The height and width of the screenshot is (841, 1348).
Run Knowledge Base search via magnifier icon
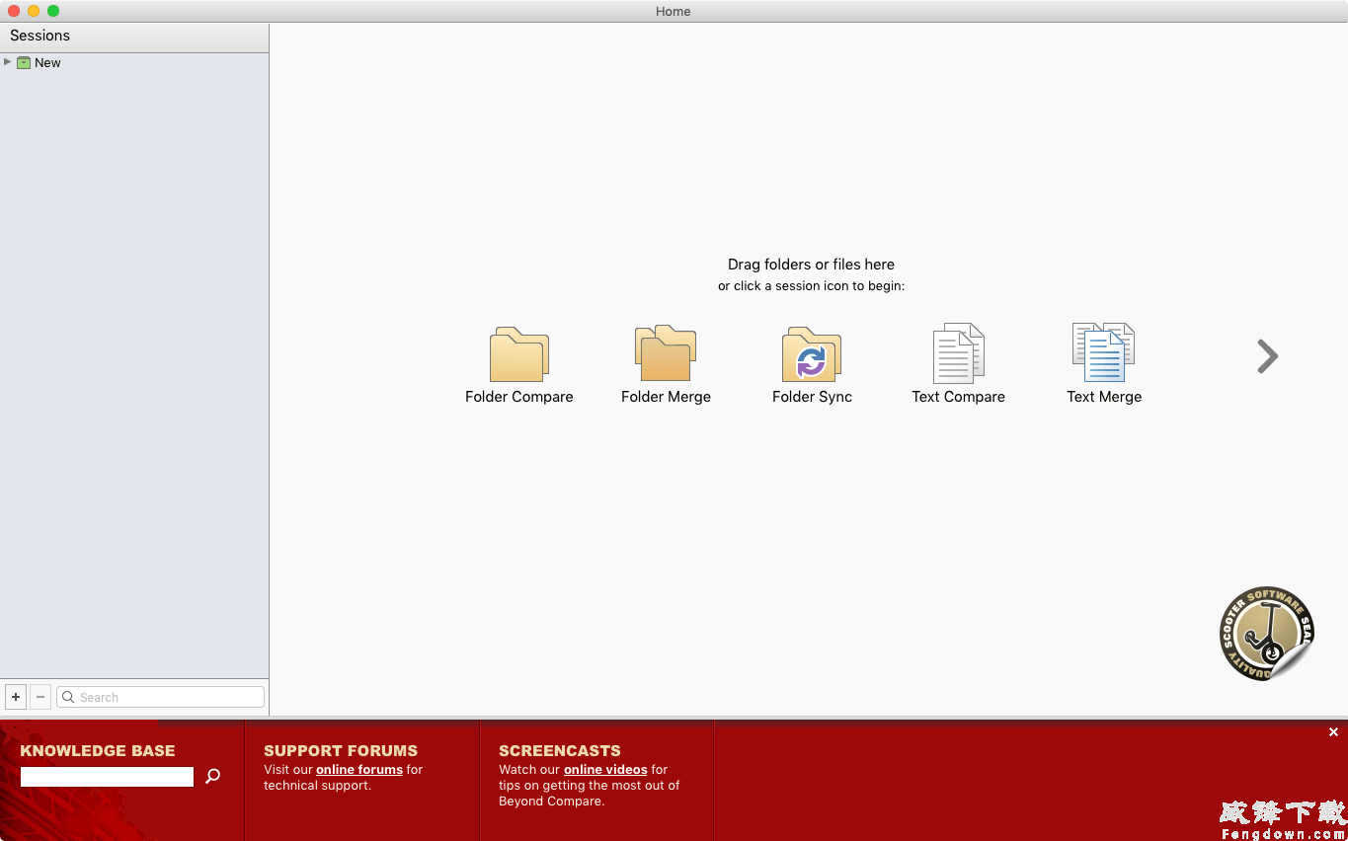[212, 777]
